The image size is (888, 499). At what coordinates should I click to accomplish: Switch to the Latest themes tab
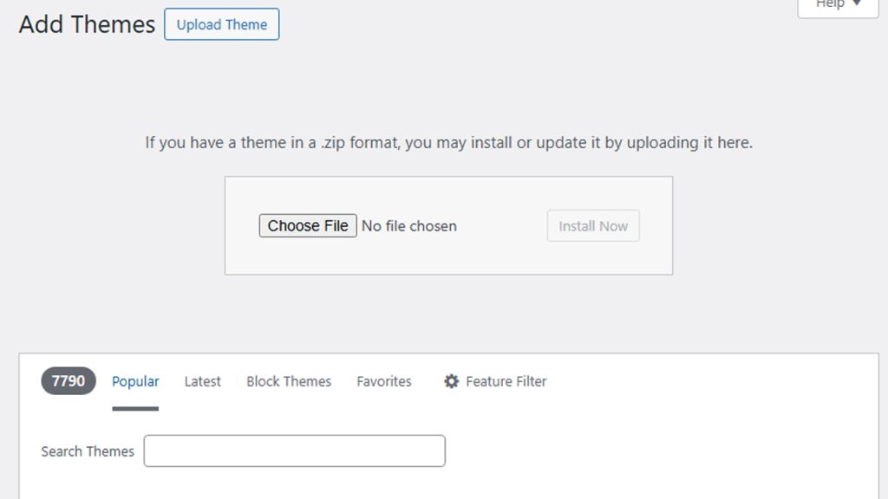click(202, 381)
